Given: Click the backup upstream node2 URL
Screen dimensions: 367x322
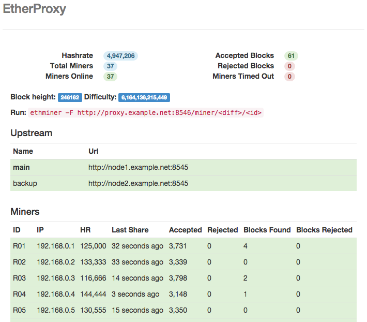Looking at the screenshot, I should (x=138, y=183).
